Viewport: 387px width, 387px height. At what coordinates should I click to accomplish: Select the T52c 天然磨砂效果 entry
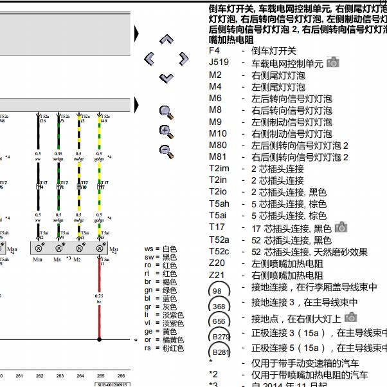click(x=288, y=252)
